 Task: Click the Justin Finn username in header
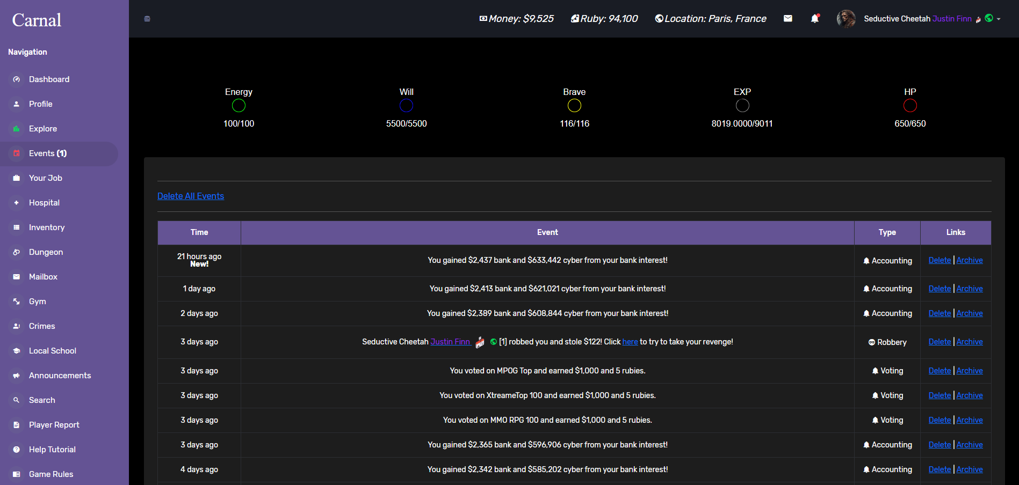[x=952, y=19]
